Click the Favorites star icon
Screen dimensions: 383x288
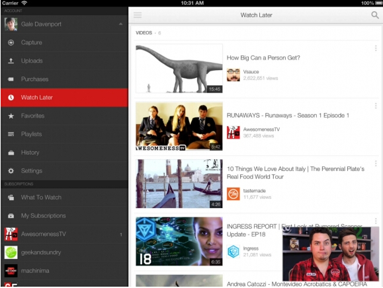(x=11, y=116)
